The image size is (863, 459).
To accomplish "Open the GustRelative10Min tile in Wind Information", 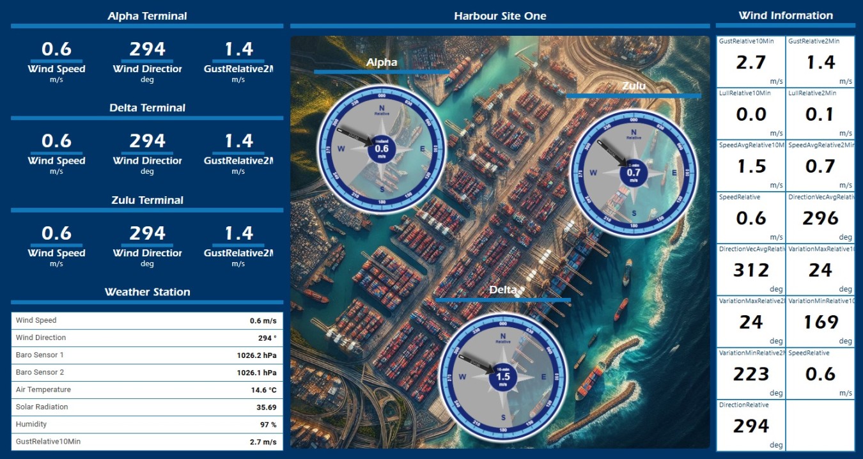I will tap(750, 61).
